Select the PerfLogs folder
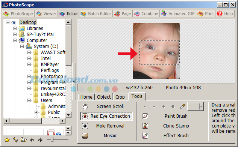 coord(50,70)
